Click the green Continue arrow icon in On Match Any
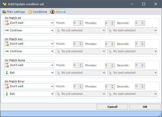Viewport: 162px width, 117px height. tap(7, 51)
